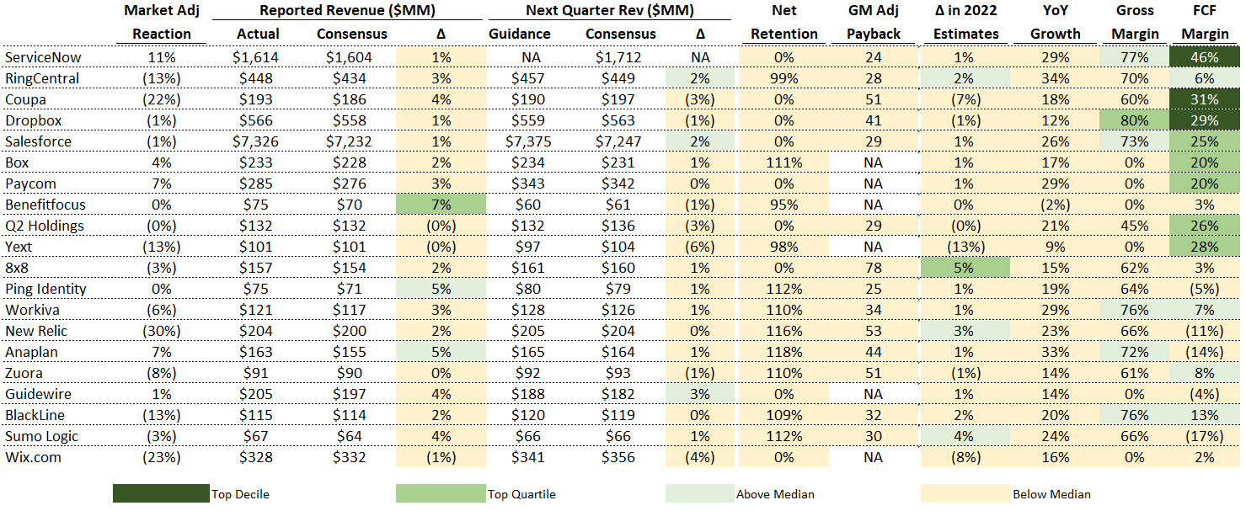Image resolution: width=1246 pixels, height=511 pixels.
Task: Select the Dropbox company cell
Action: 33,120
